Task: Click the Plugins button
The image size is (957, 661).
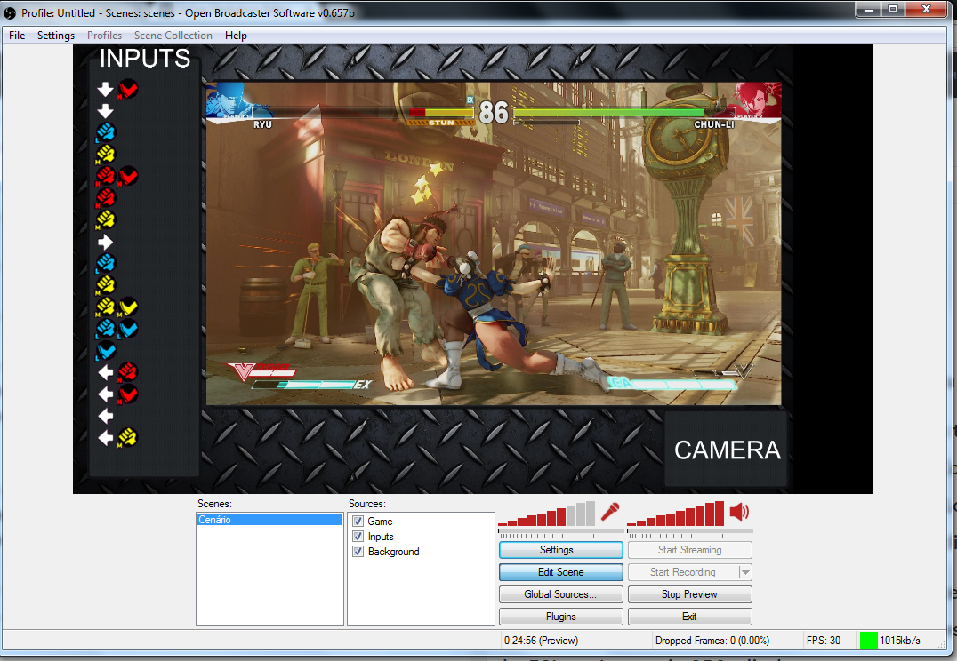Action: point(561,617)
